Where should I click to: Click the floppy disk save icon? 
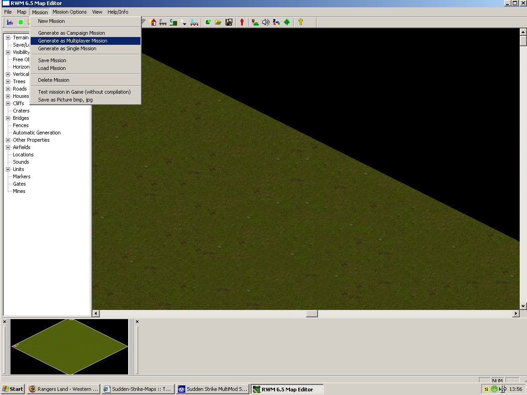pos(229,22)
